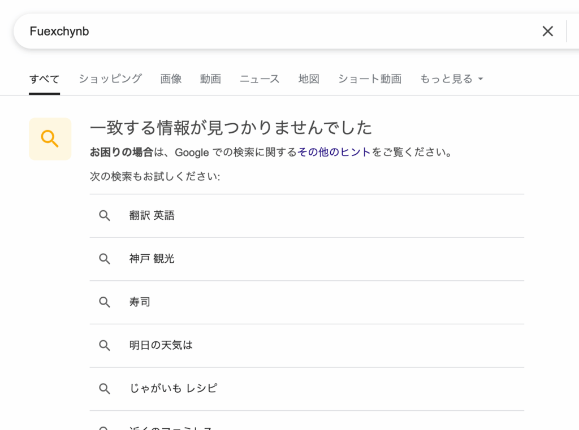The image size is (579, 430).
Task: Open the ショート動画 tab
Action: click(x=370, y=79)
